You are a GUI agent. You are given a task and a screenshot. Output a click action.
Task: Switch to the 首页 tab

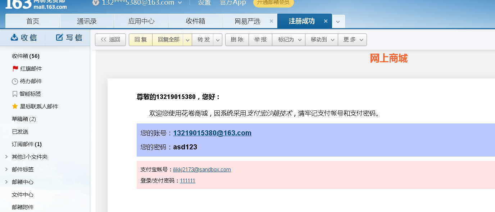pyautogui.click(x=33, y=21)
